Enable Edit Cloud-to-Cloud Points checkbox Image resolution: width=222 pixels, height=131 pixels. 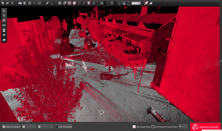pos(153,127)
